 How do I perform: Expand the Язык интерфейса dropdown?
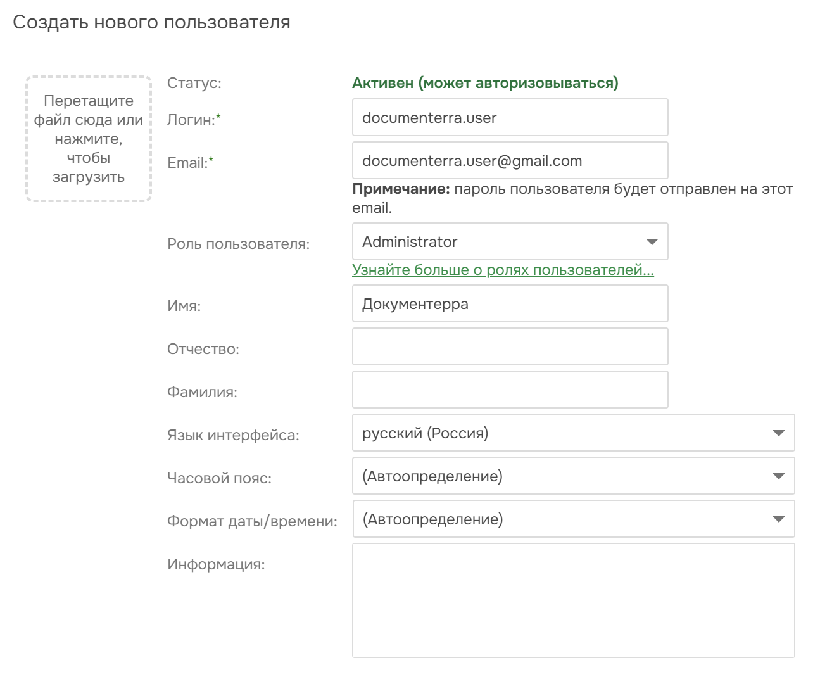[x=573, y=433]
